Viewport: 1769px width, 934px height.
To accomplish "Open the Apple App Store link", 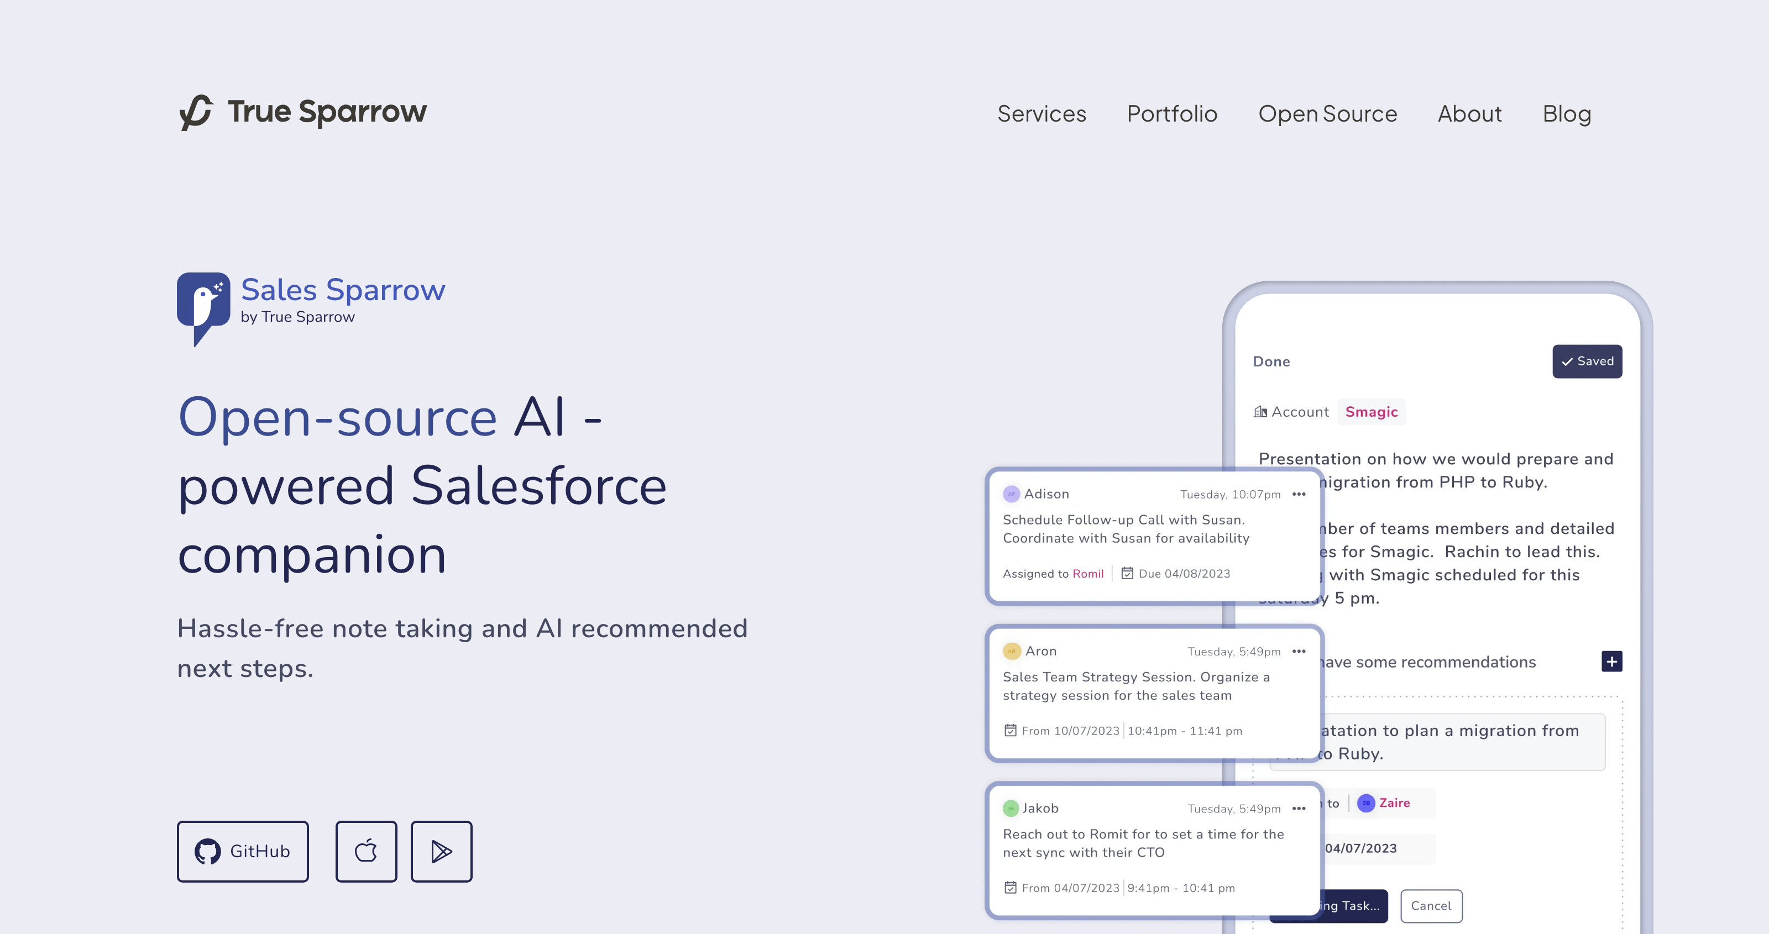I will [x=366, y=851].
